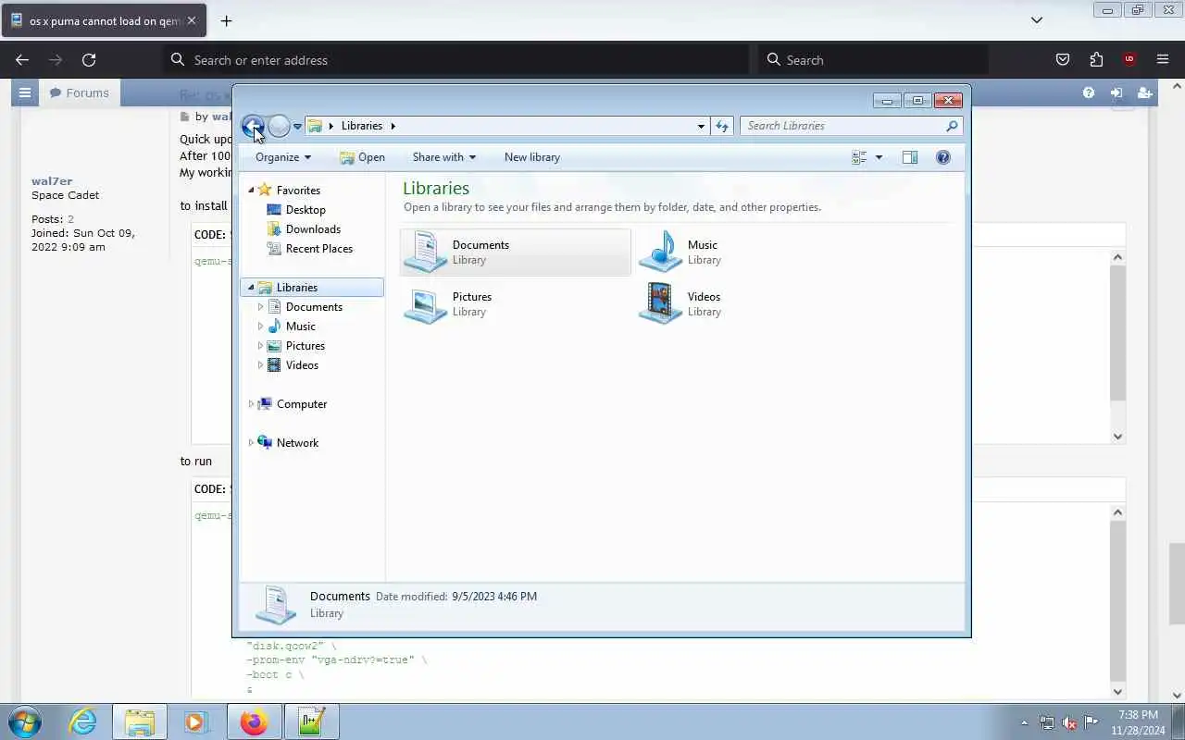Viewport: 1185px width, 740px height.
Task: Switch to Firefox from the taskbar
Action: [x=254, y=721]
